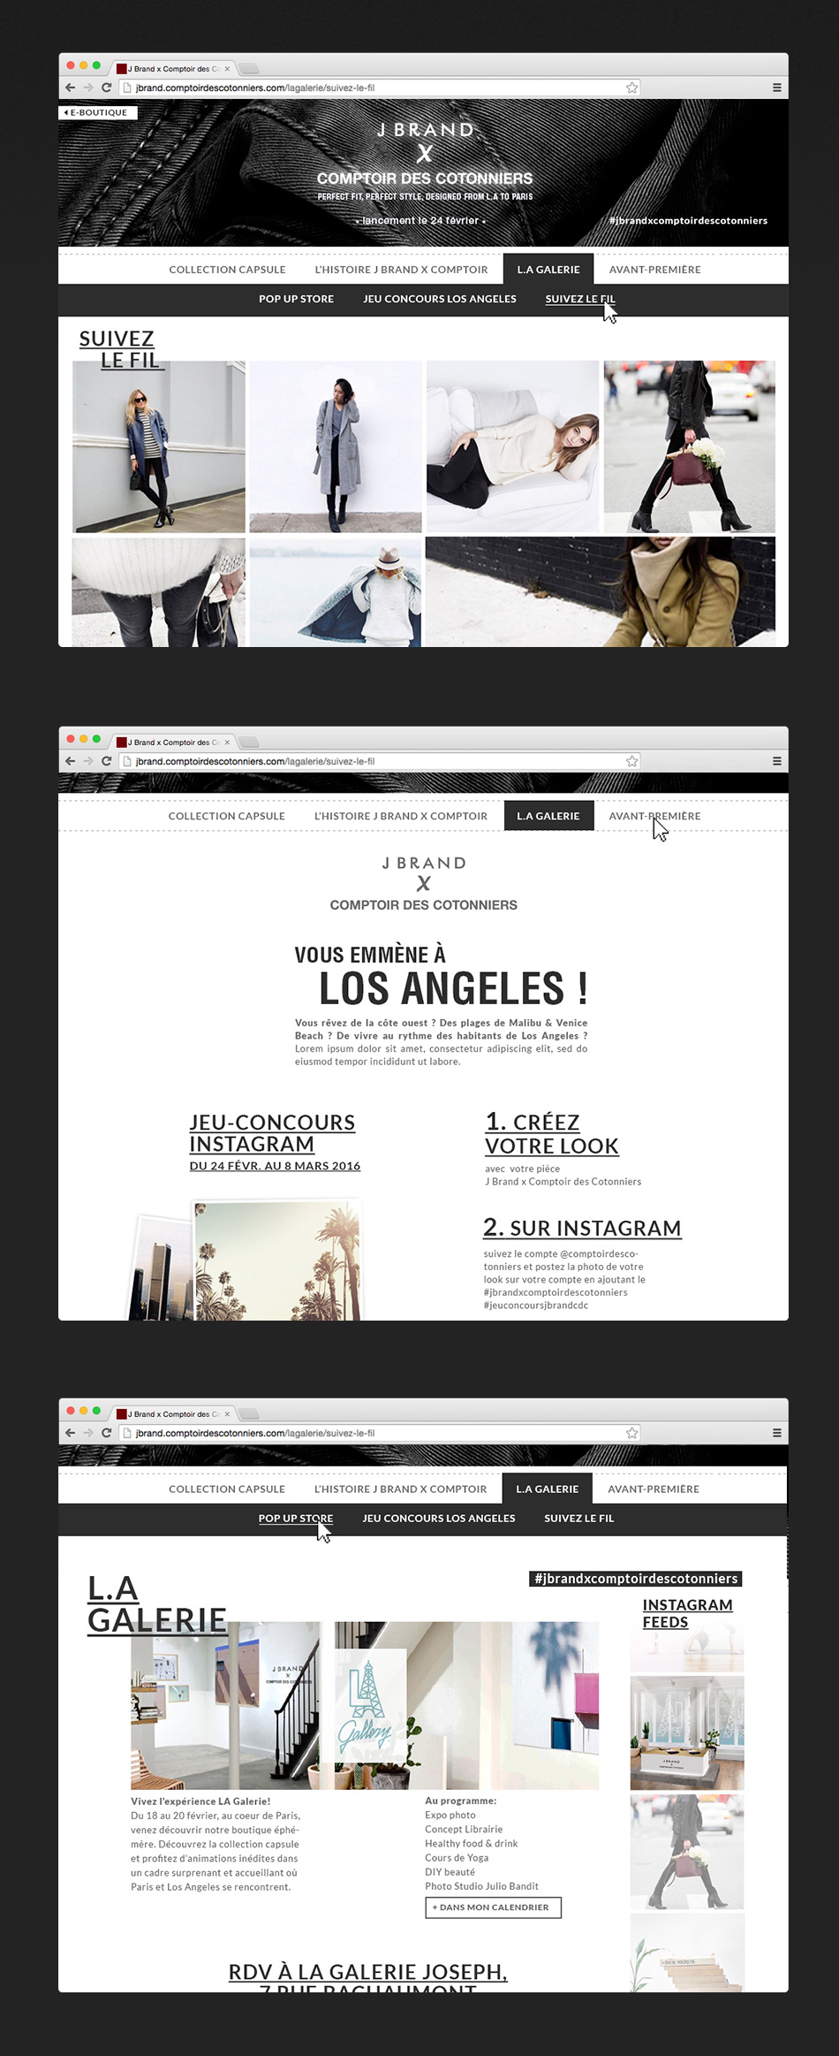This screenshot has height=2056, width=839.
Task: Click forward arrow in the Suivez Le Fil photo-grid window
Action: 88,88
